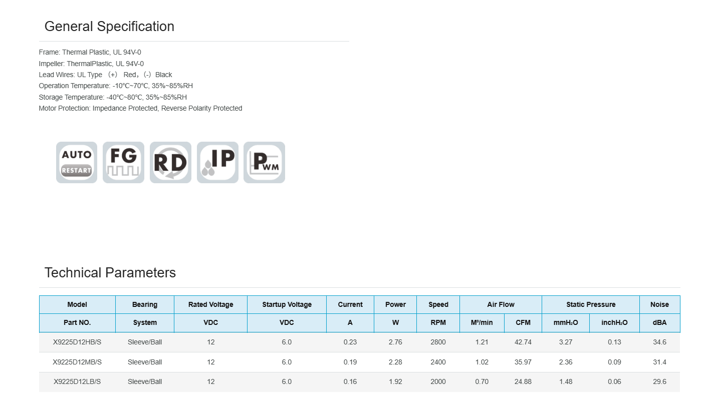The height and width of the screenshot is (398, 707).
Task: Select the 2800 RPM speed value
Action: coord(438,342)
